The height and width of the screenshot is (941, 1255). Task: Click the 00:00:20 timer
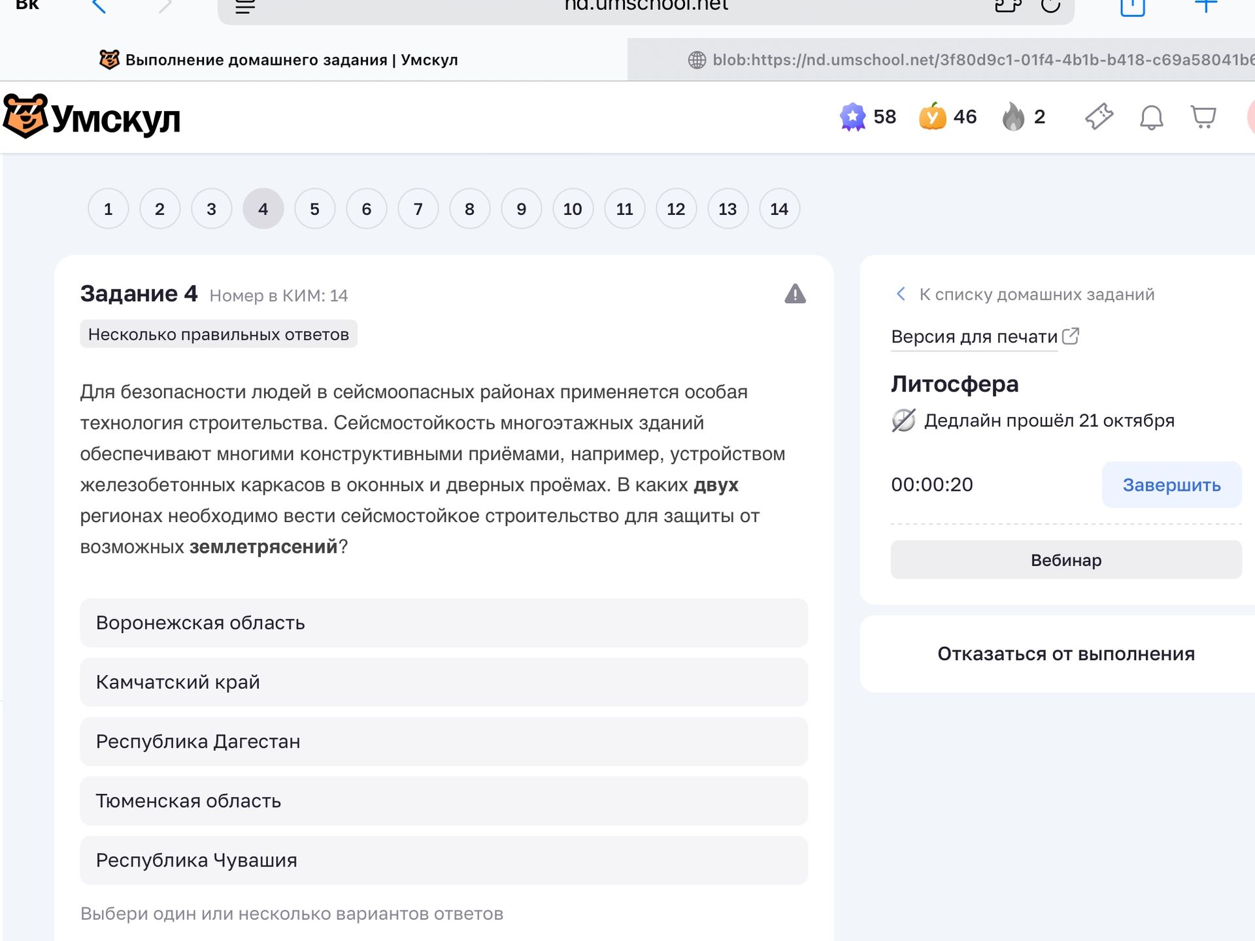pos(932,485)
